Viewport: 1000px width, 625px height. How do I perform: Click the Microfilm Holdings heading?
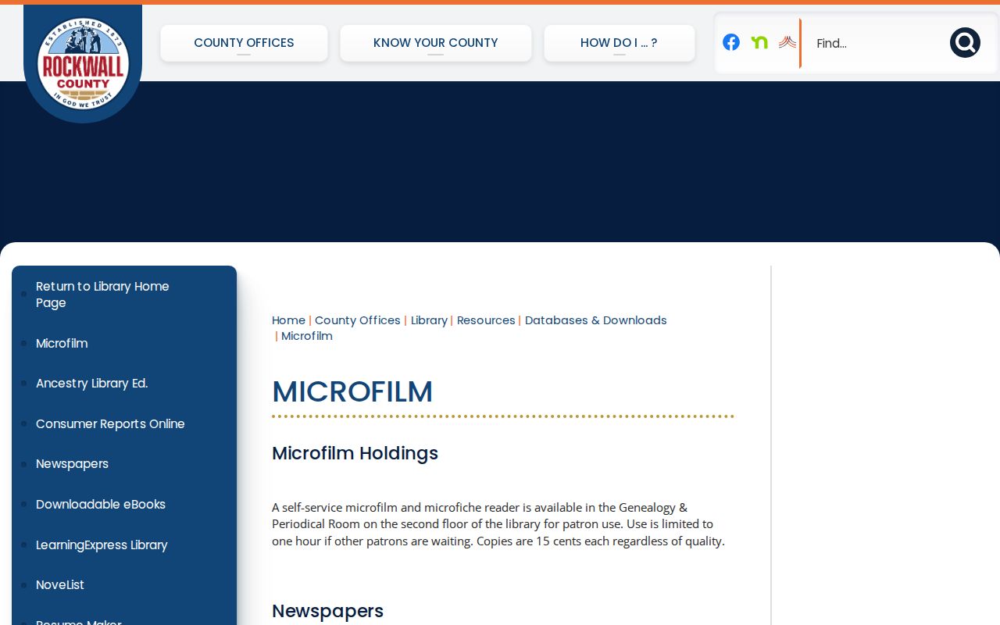(x=355, y=453)
